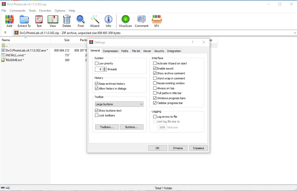Click the Отмена cancel button

click(178, 148)
